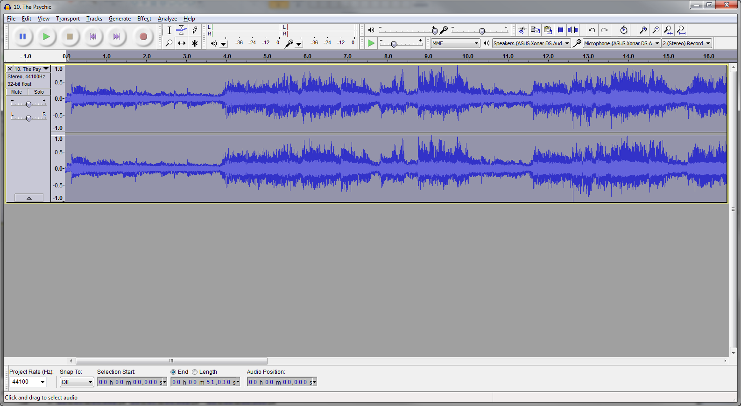Undo the last action

point(592,30)
